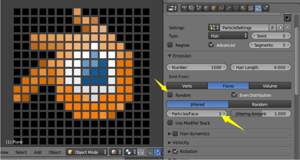Uncheck the Advanced checkbox
This screenshot has height=160, width=300.
tap(211, 45)
